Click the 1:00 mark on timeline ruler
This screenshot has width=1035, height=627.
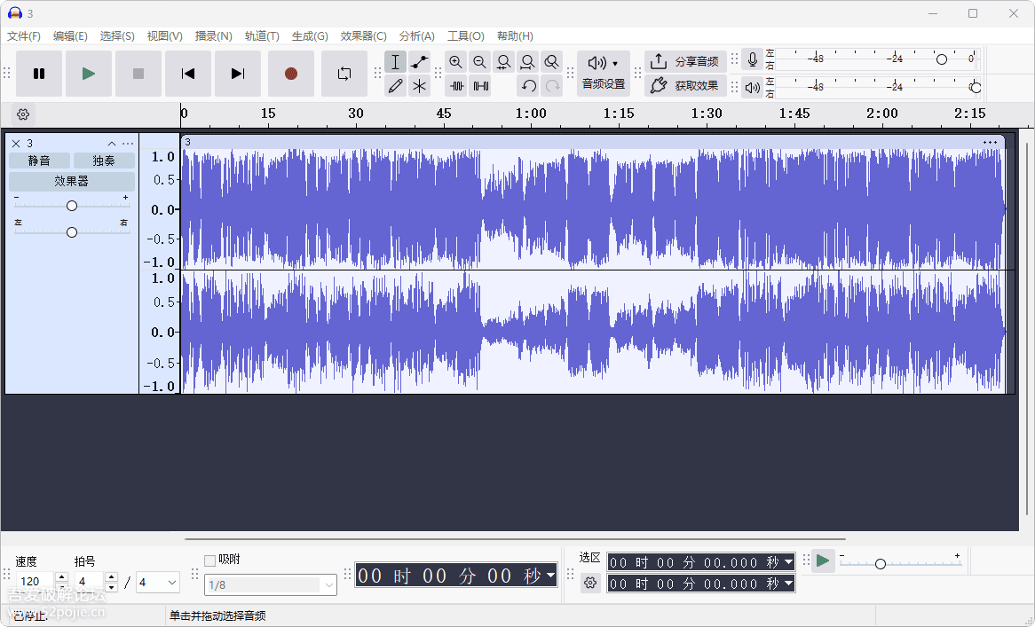point(531,114)
